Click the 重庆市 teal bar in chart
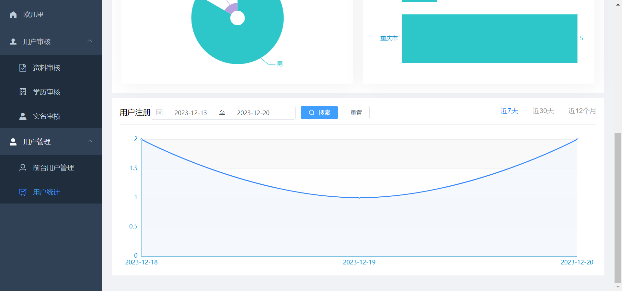Image resolution: width=622 pixels, height=291 pixels. (489, 39)
